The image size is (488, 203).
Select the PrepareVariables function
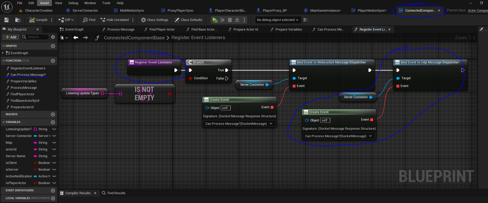24,81
